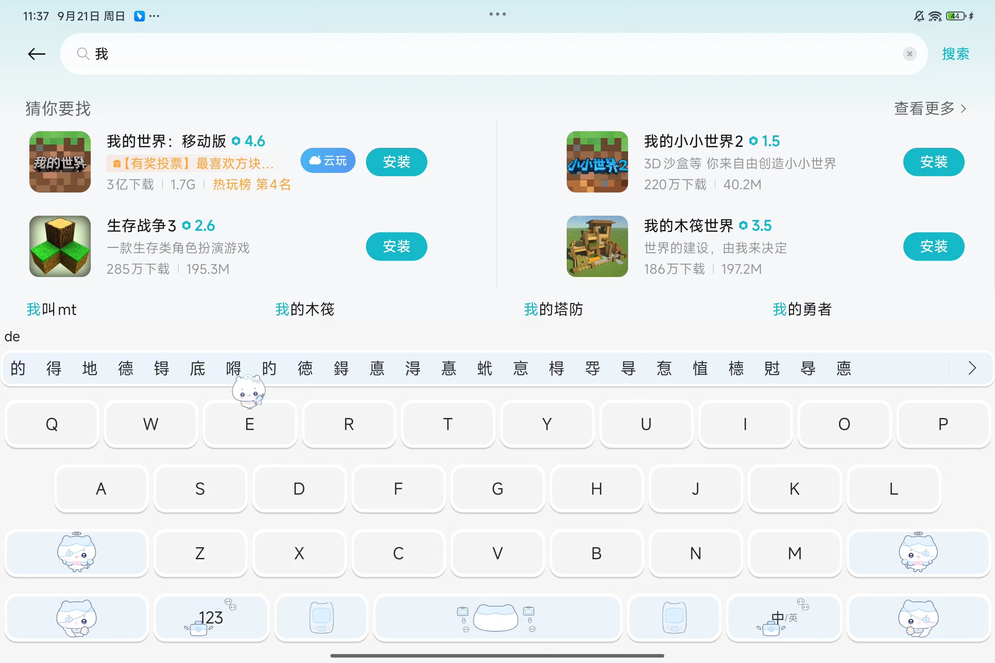Choose candidate 蚮
995x663 pixels.
485,368
